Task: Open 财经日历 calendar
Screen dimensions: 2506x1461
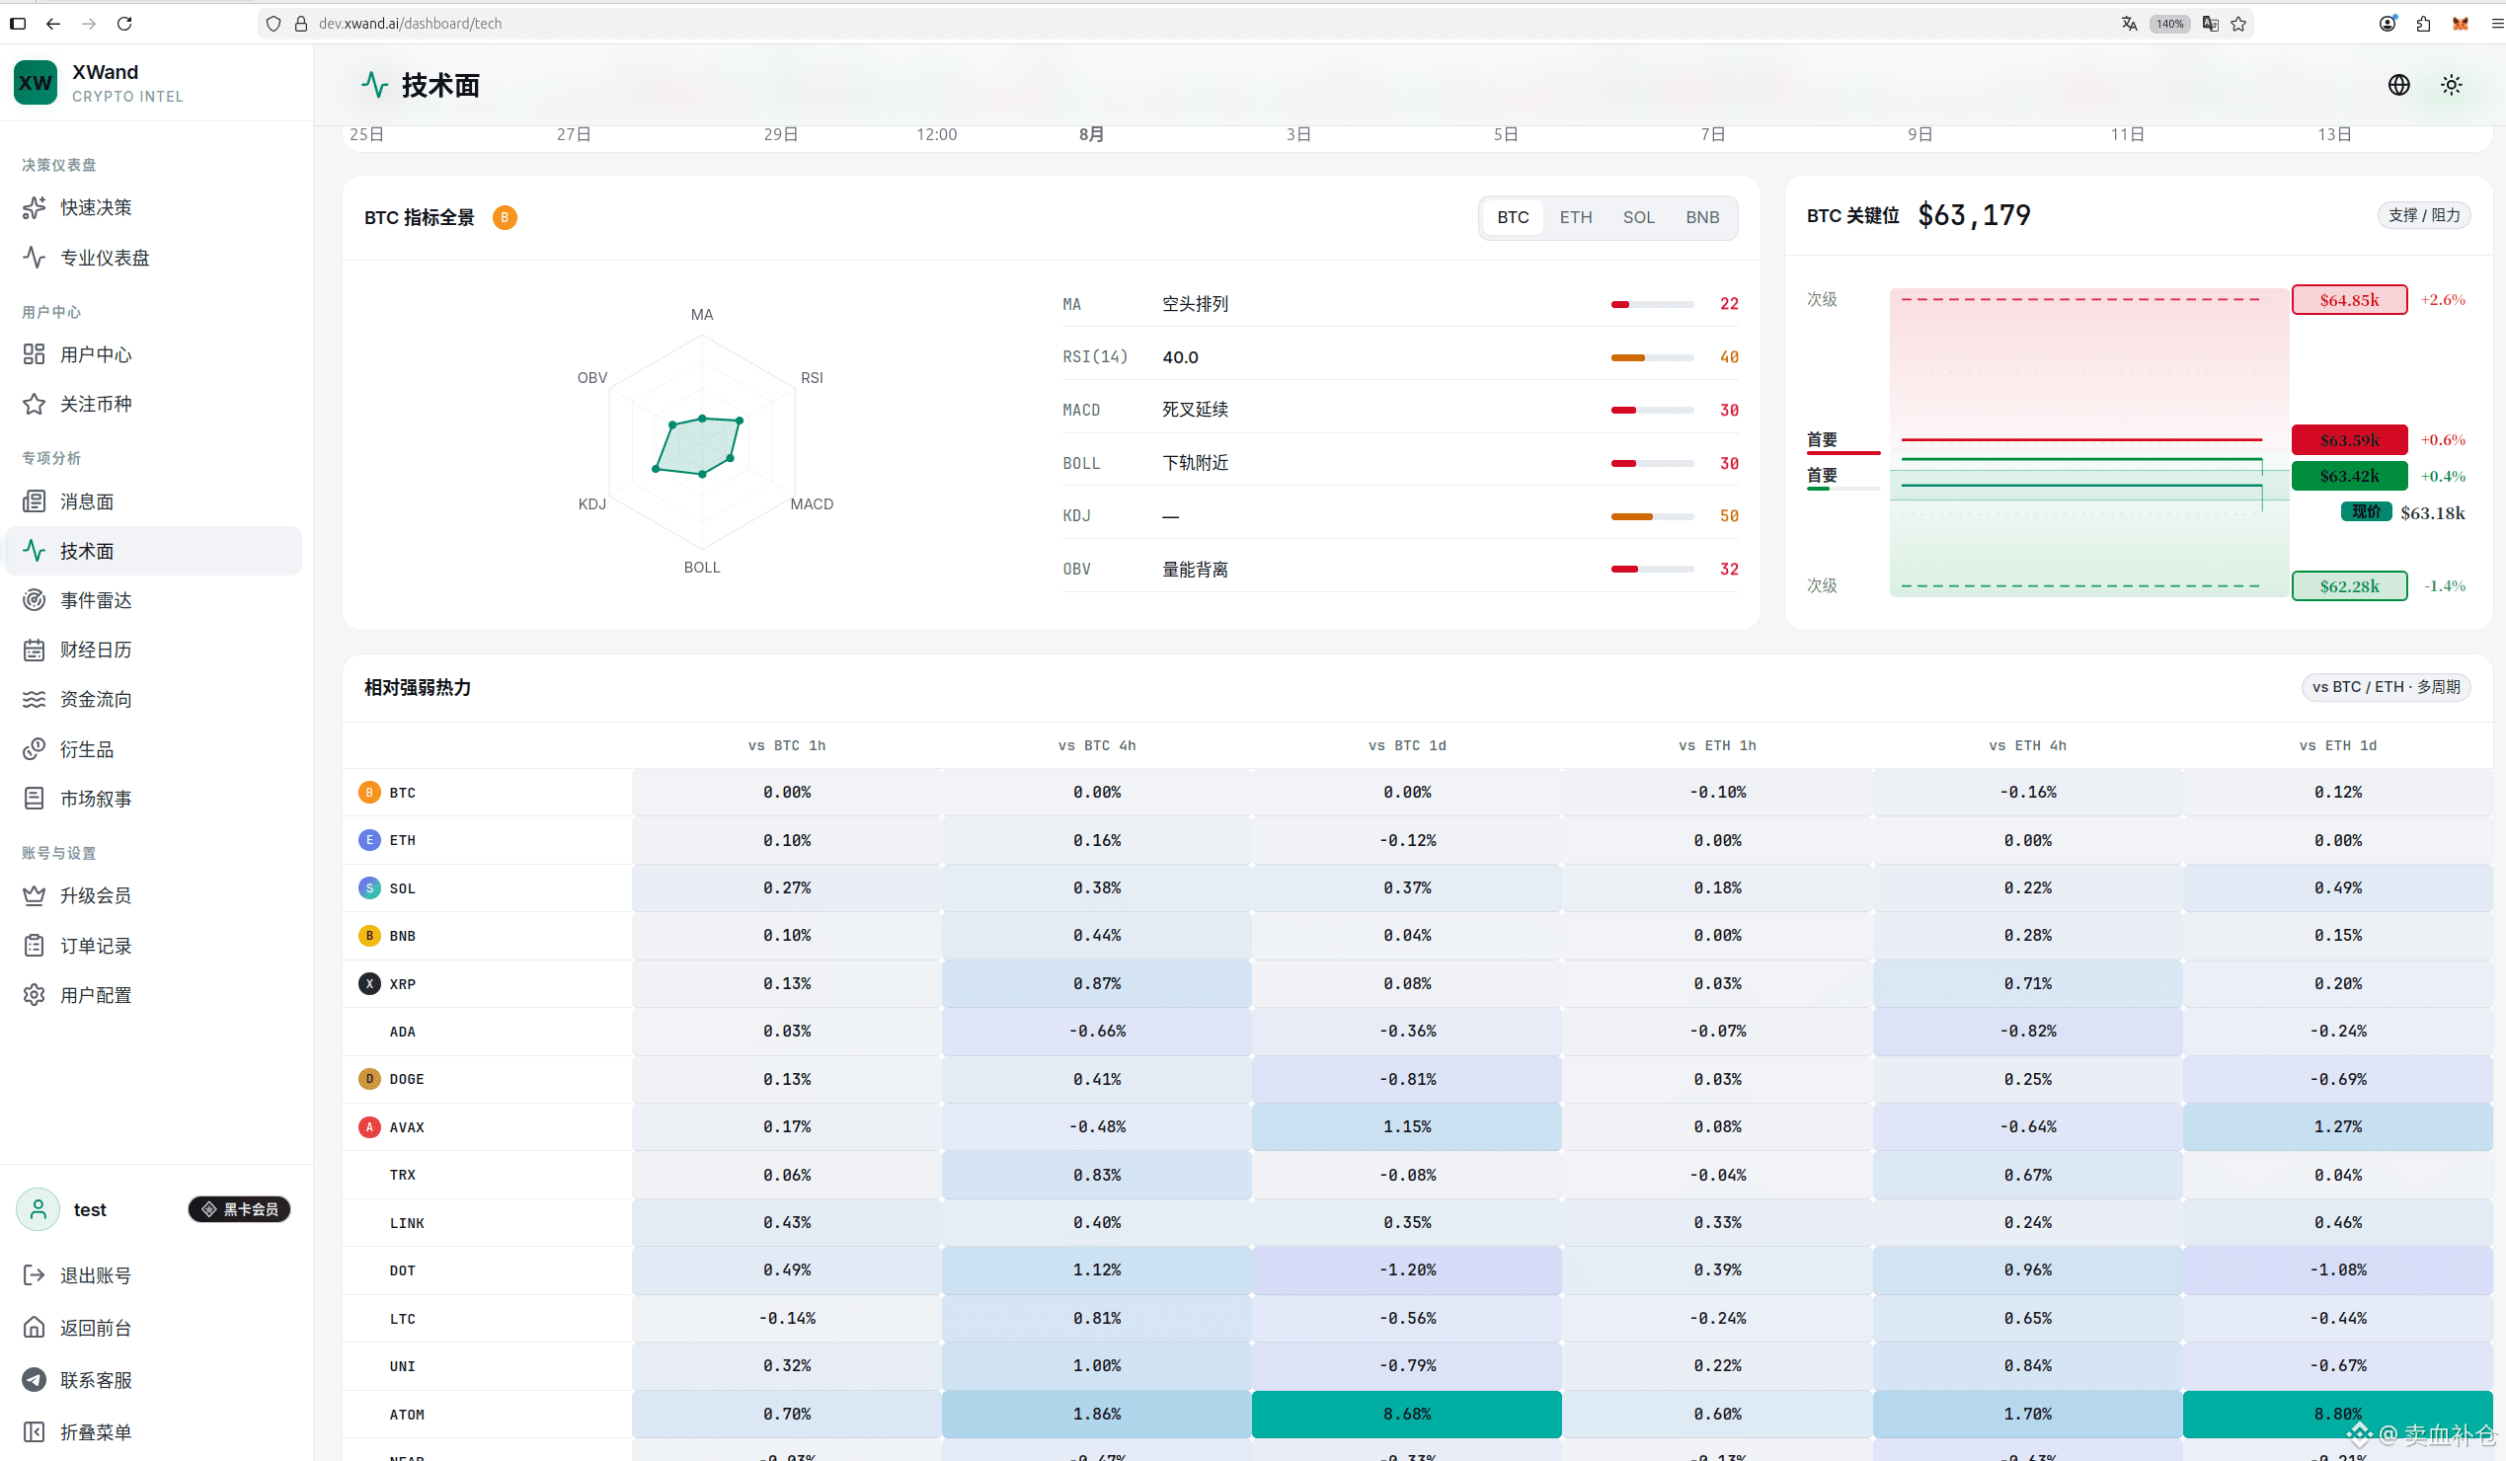Action: point(154,650)
